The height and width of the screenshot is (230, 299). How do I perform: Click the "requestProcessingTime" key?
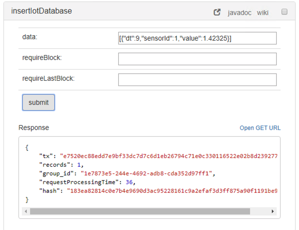point(79,182)
